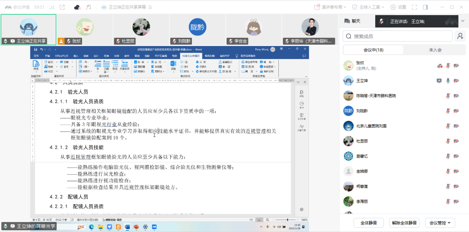Click 王立坤's screen sharing icon in member list

[x=439, y=80]
